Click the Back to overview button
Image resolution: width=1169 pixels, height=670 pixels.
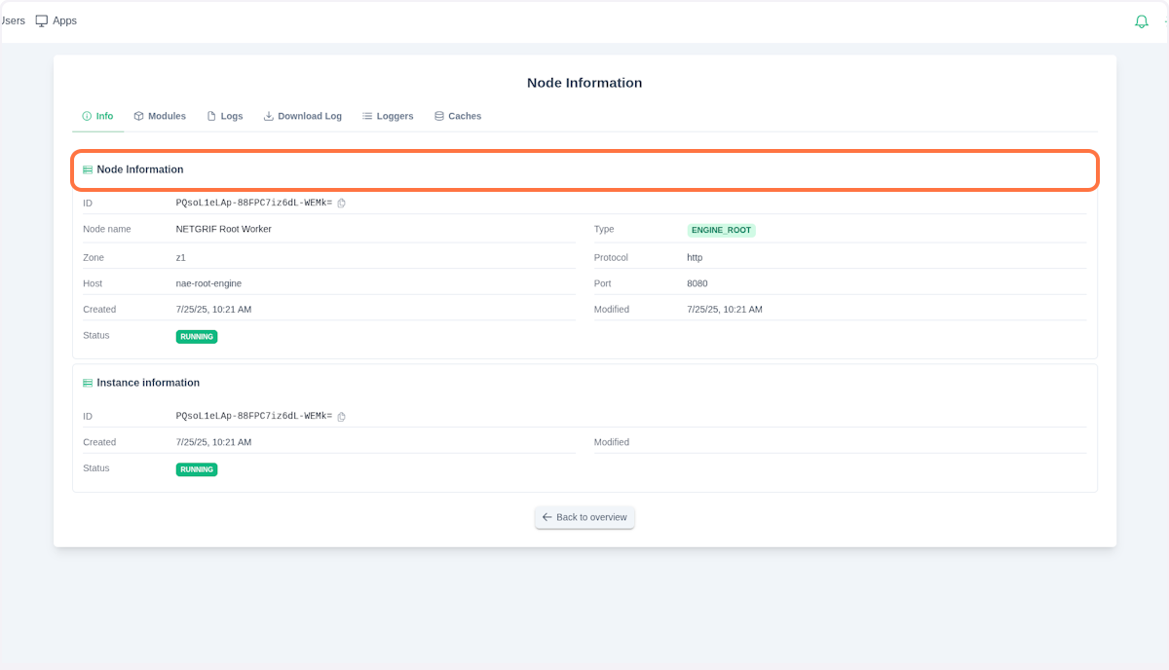tap(584, 517)
